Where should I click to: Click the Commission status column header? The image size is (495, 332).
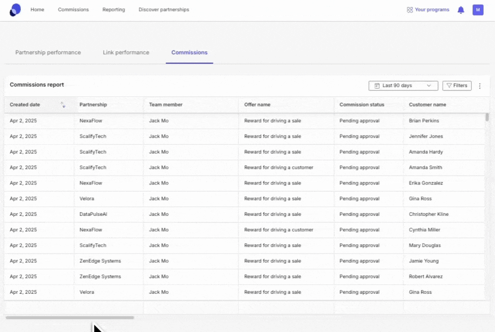point(362,105)
